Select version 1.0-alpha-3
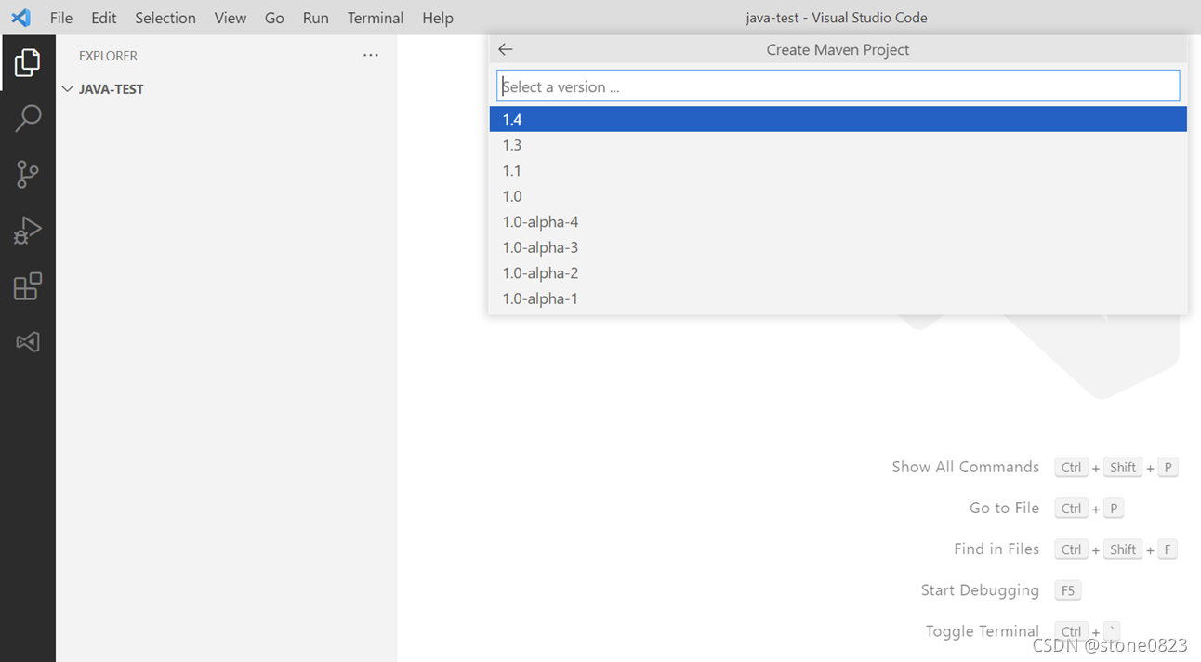The height and width of the screenshot is (662, 1201). [x=838, y=247]
